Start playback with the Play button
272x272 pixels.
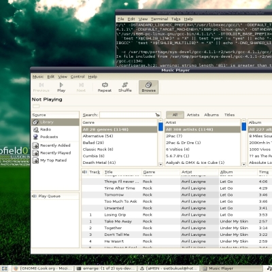coord(61,87)
